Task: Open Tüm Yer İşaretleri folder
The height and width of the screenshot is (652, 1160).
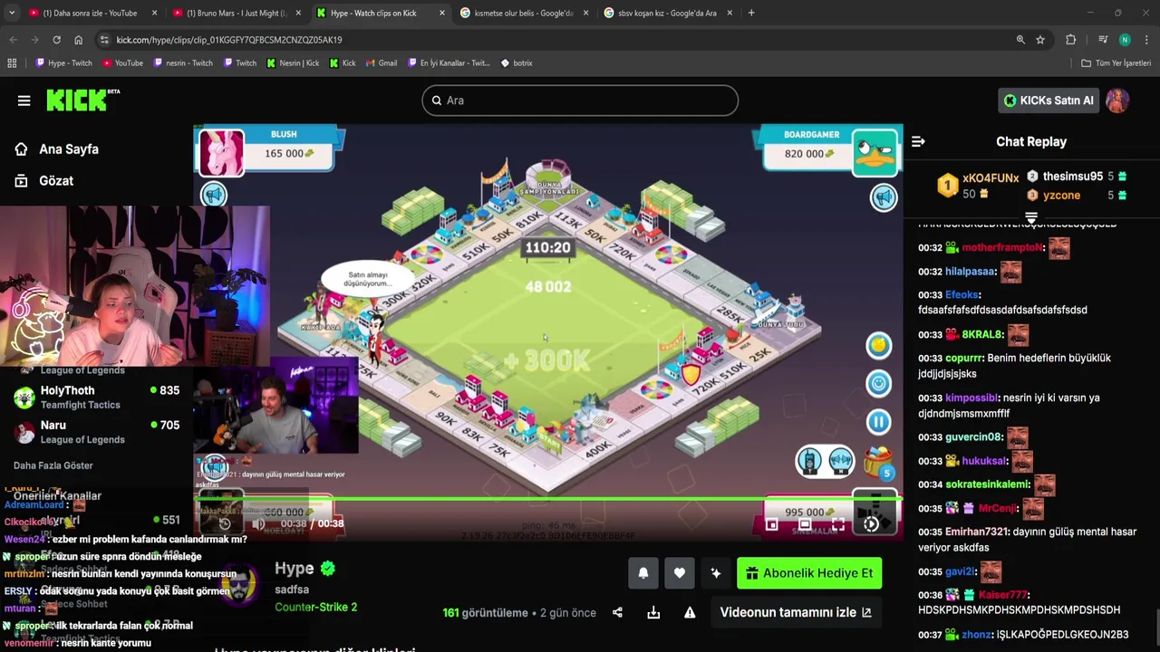Action: (x=1116, y=63)
